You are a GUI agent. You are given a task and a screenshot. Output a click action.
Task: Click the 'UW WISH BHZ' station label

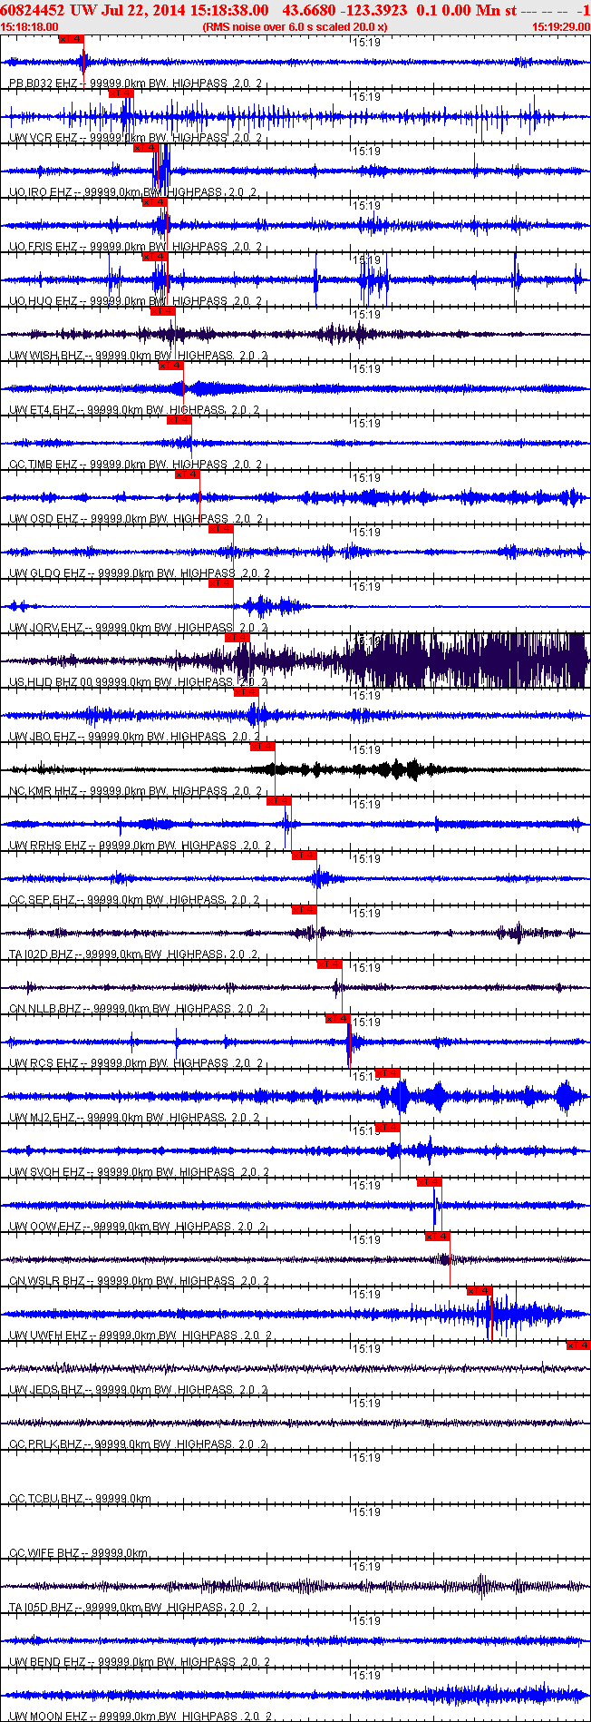46,356
